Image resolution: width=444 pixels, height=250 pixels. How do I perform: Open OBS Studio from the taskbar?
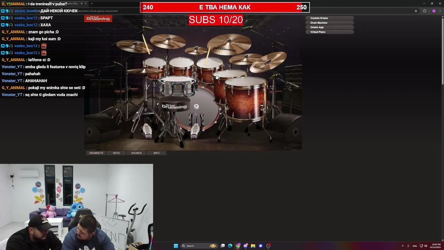tap(268, 246)
